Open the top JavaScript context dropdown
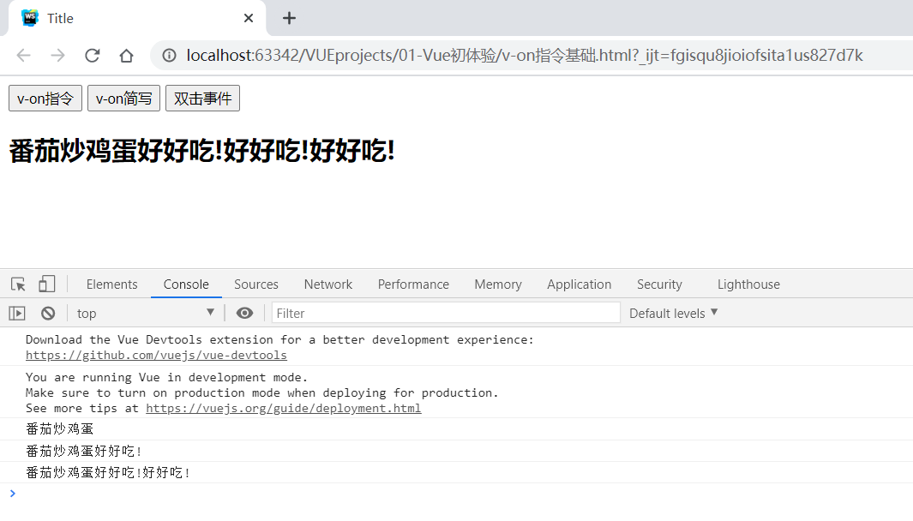 146,313
